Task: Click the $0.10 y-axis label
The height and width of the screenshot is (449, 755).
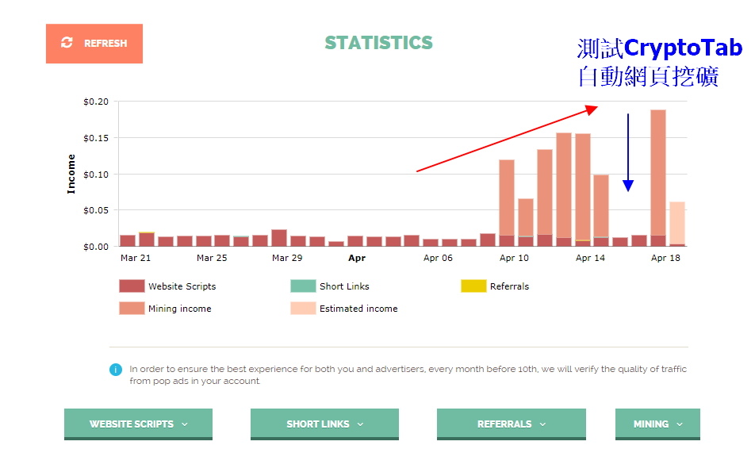Action: coord(96,175)
